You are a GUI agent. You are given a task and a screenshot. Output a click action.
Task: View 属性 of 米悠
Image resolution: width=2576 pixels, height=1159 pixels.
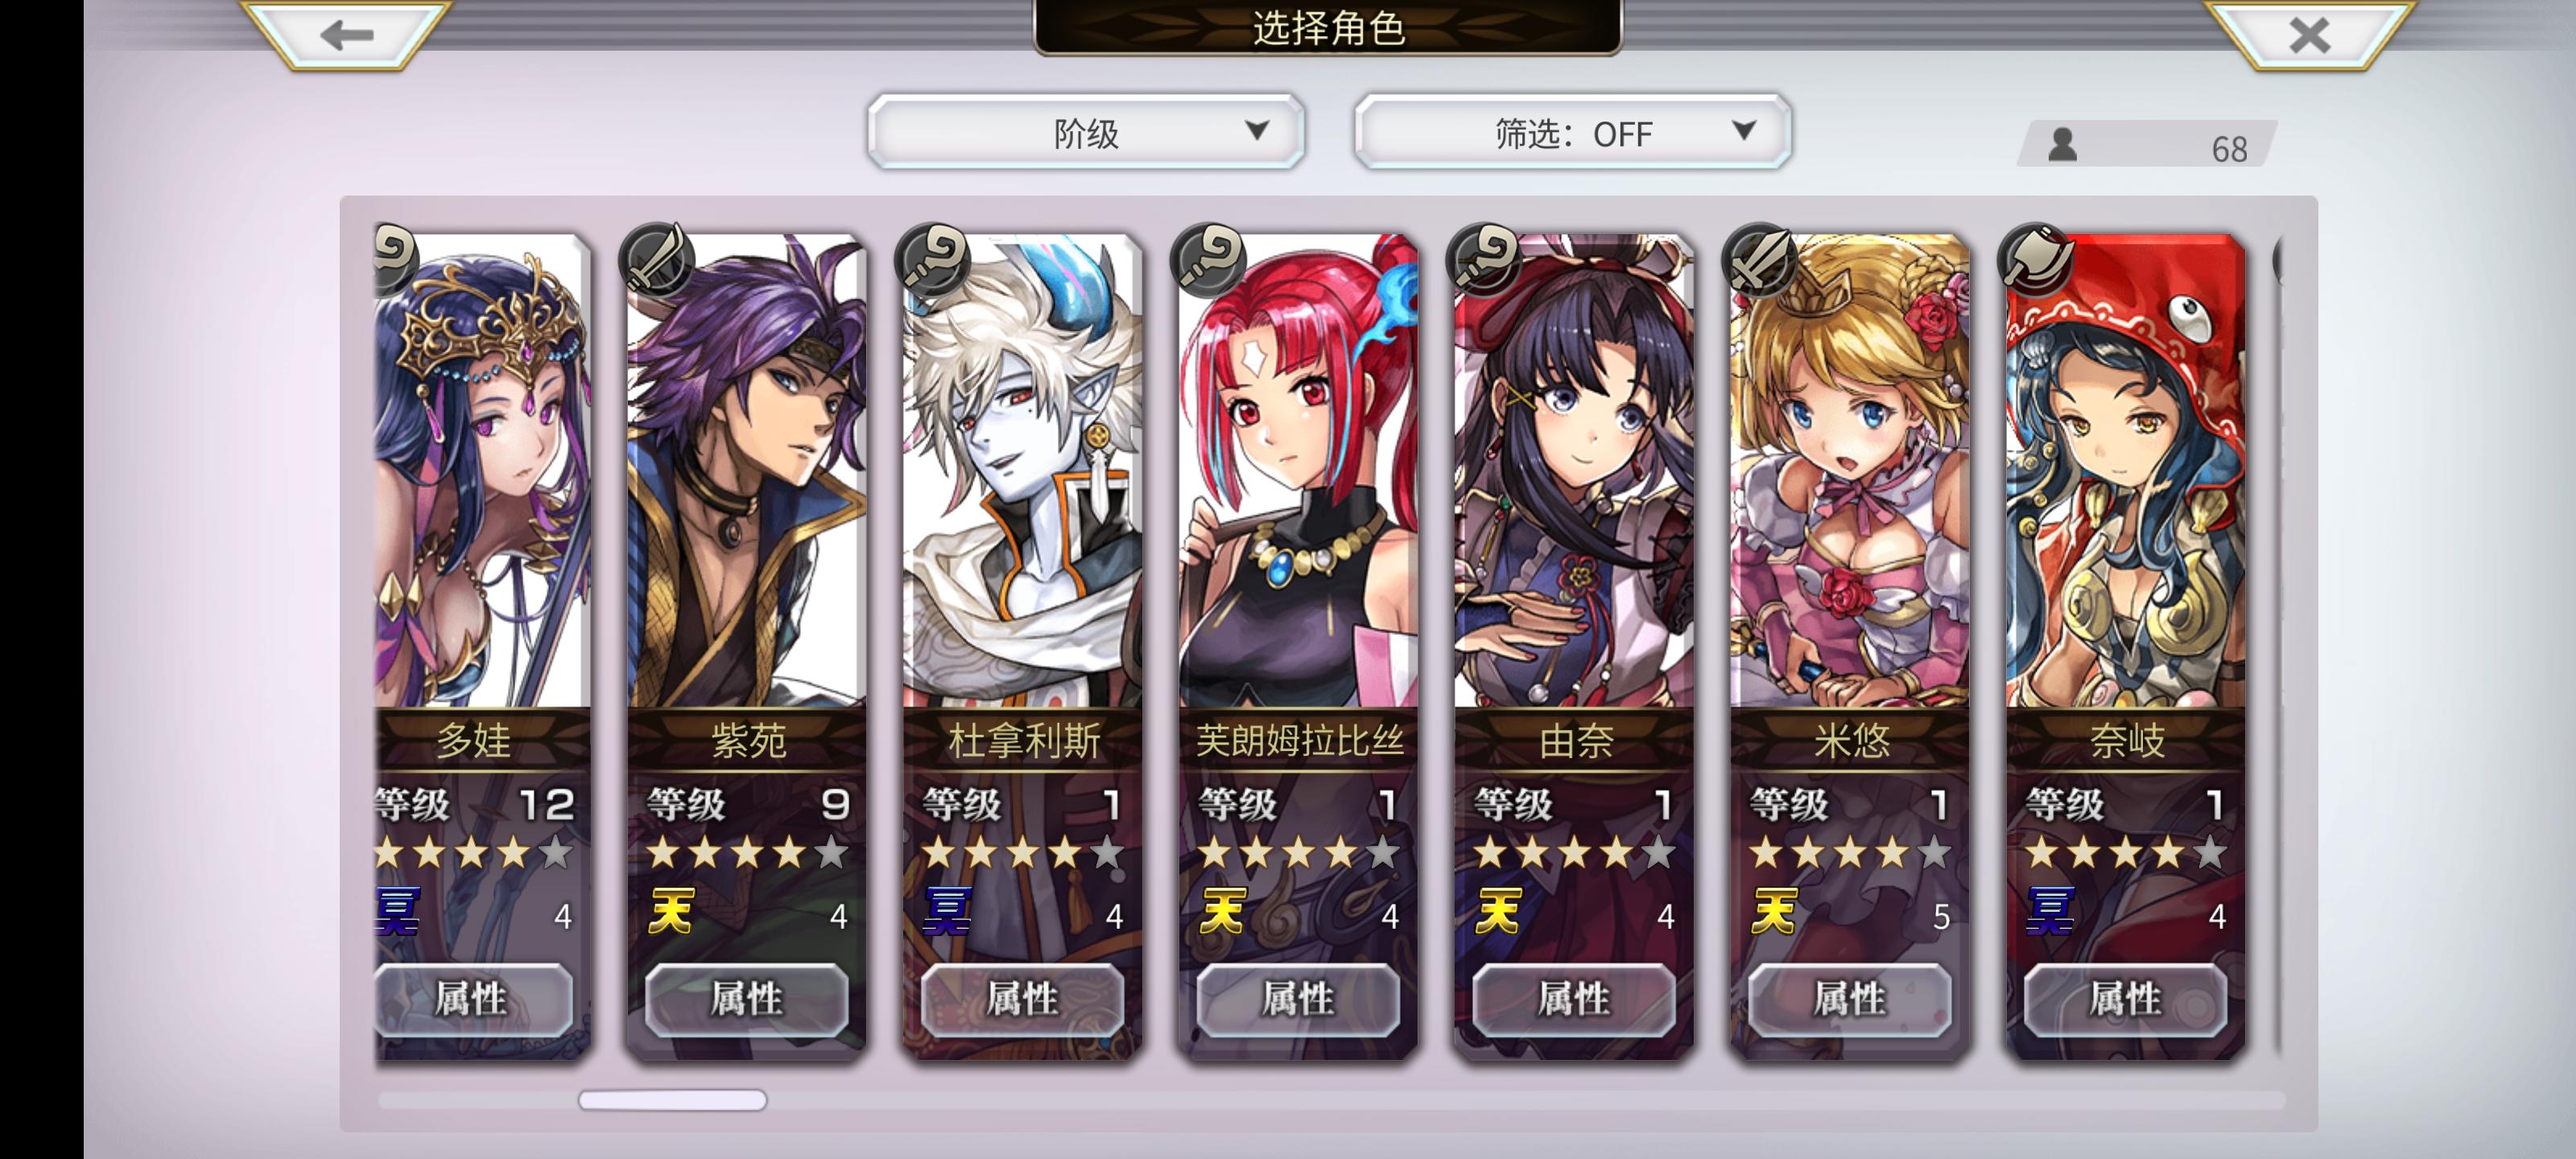click(x=1850, y=999)
